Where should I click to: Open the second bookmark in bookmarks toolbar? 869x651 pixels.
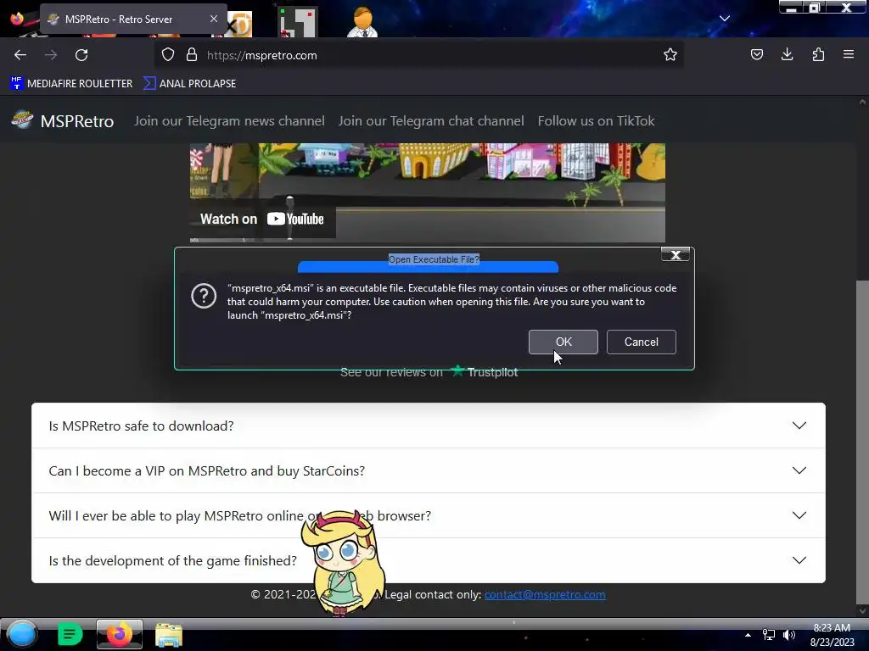click(189, 84)
